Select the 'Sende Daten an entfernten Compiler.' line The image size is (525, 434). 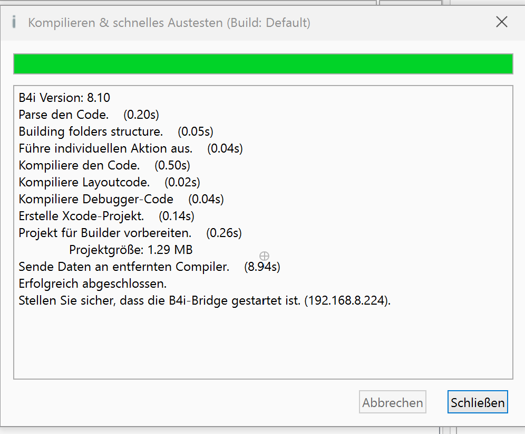tap(124, 267)
